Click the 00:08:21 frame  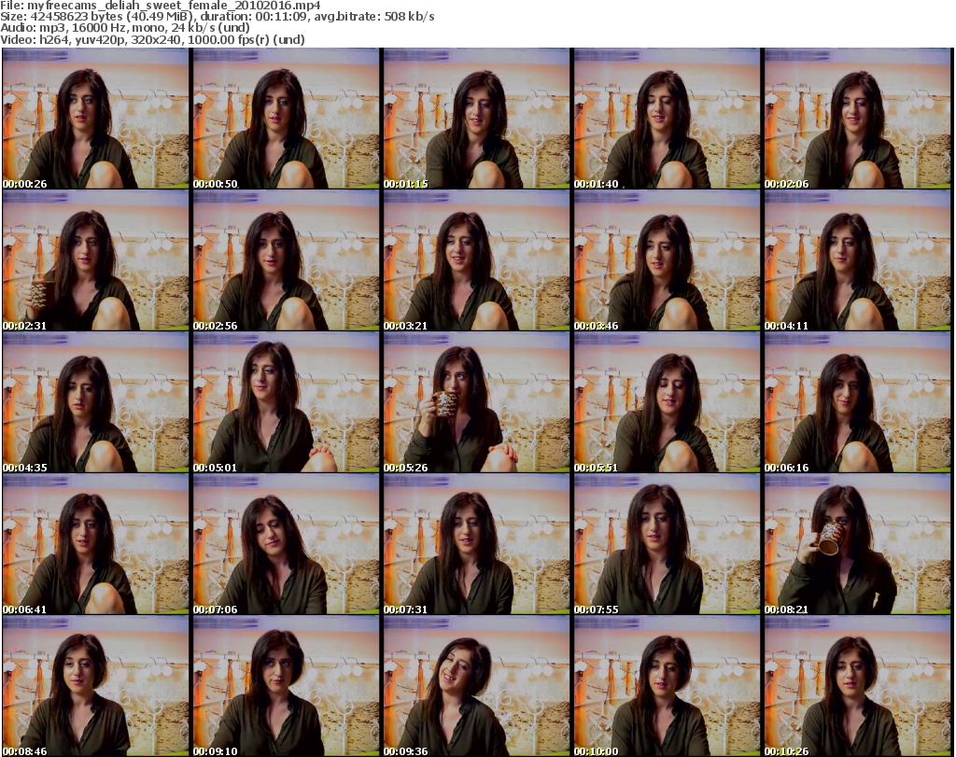tap(857, 544)
